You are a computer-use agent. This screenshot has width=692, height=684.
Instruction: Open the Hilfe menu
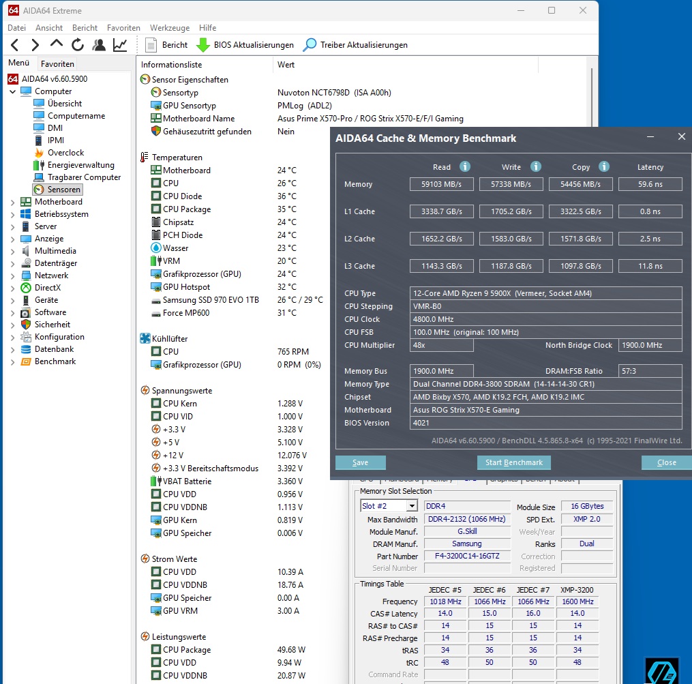(207, 28)
